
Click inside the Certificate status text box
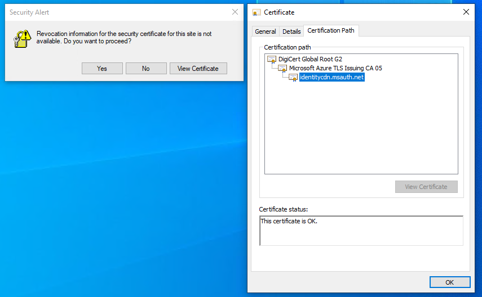pos(361,231)
